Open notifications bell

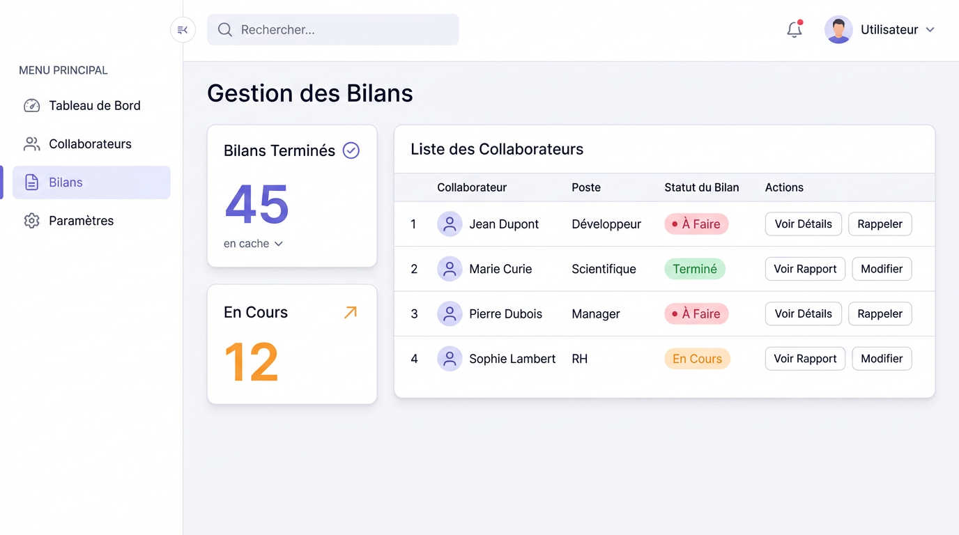(x=795, y=29)
